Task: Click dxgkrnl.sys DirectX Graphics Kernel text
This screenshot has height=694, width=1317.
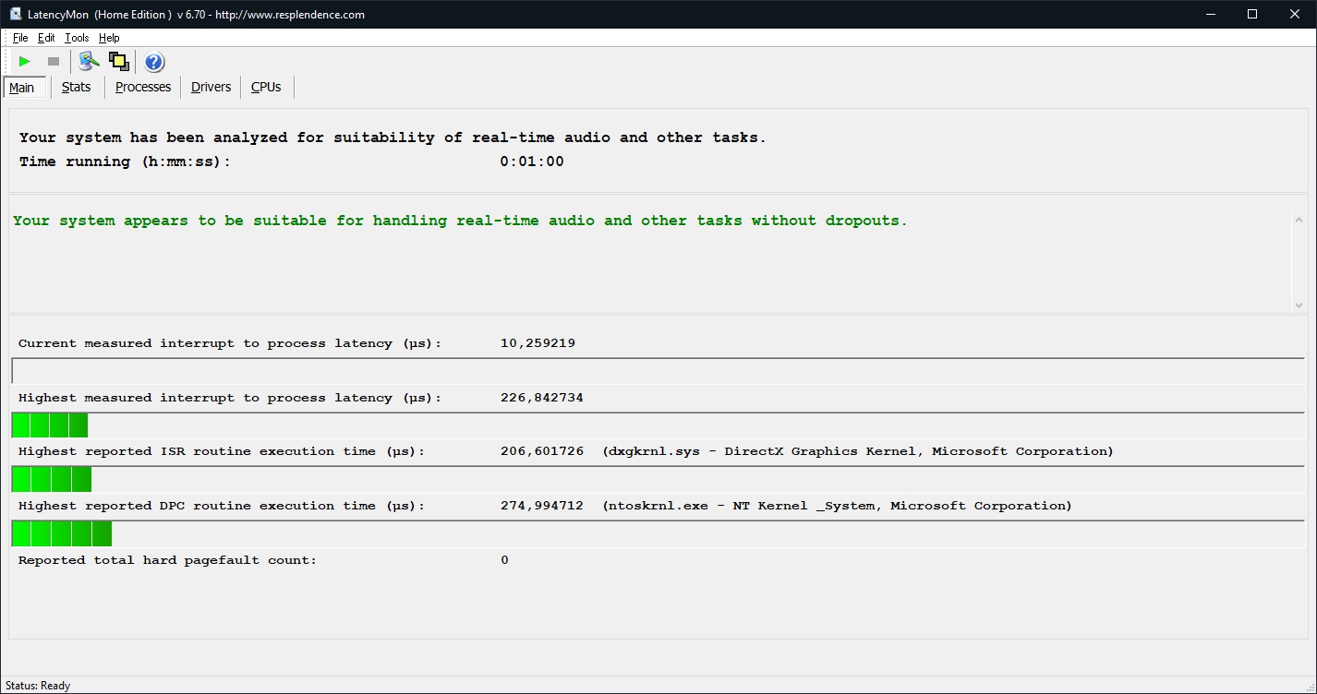Action: point(858,451)
